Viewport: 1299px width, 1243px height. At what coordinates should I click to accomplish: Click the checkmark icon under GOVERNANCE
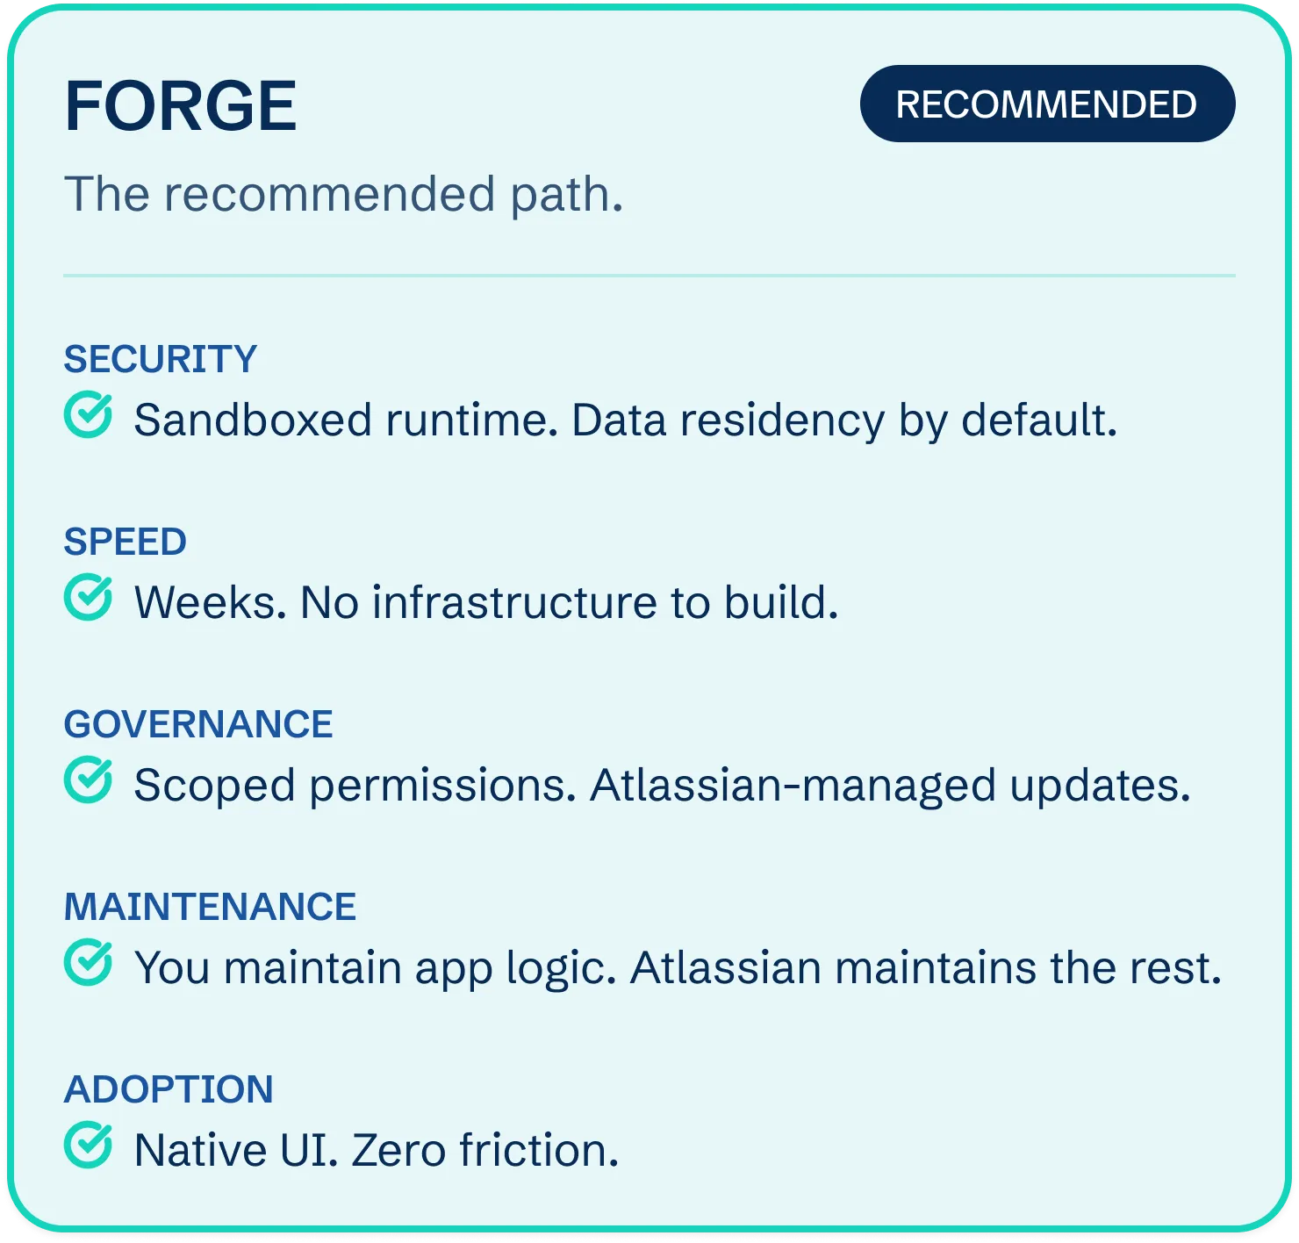(x=89, y=780)
